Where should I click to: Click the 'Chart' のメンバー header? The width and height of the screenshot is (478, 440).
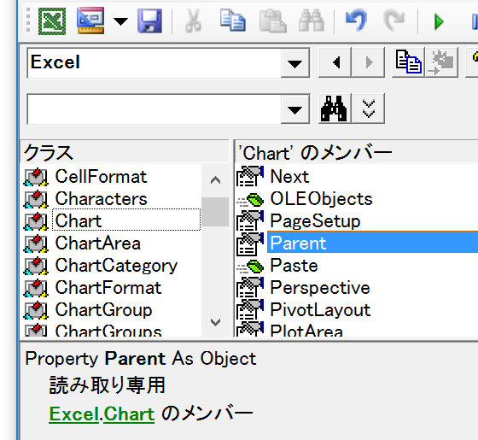(x=357, y=152)
